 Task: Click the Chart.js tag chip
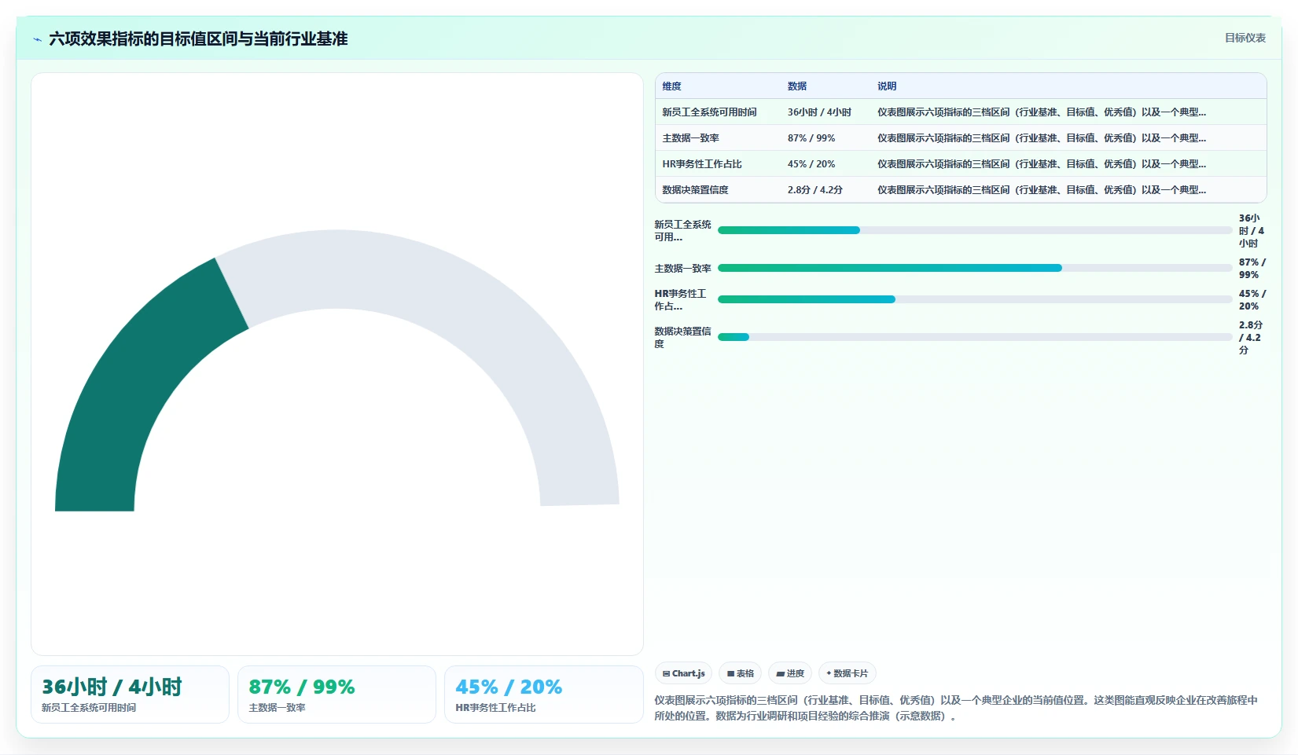click(684, 673)
